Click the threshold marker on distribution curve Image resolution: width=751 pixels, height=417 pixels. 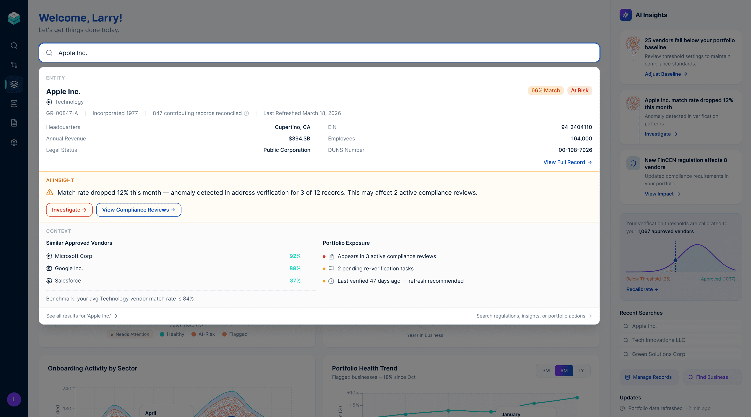(x=675, y=260)
